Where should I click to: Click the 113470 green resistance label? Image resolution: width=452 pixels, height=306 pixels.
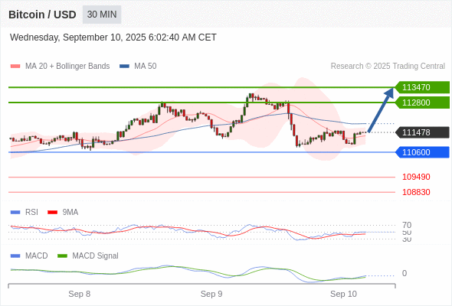click(422, 87)
